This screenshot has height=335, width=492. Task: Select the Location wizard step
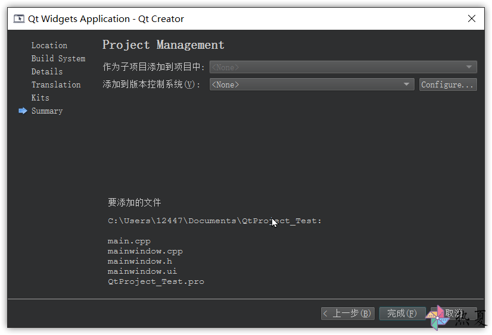pyautogui.click(x=49, y=45)
